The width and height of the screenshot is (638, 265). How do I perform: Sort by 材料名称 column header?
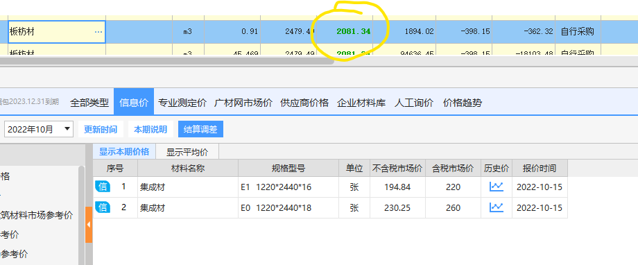[x=188, y=168]
